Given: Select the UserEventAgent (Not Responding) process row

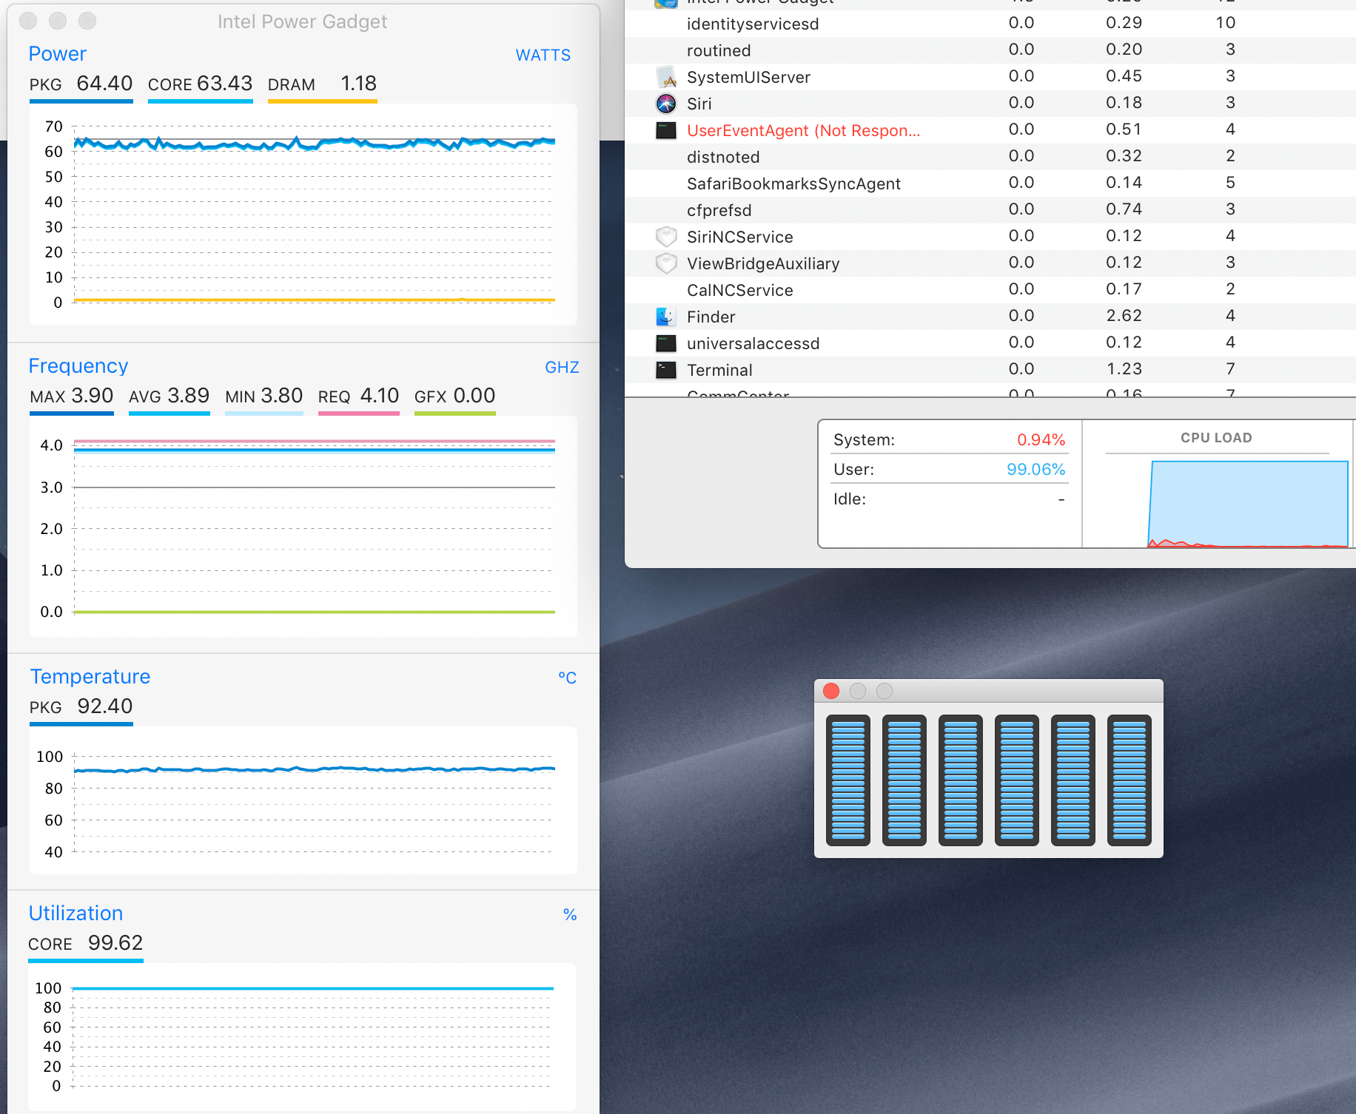Looking at the screenshot, I should click(x=804, y=130).
